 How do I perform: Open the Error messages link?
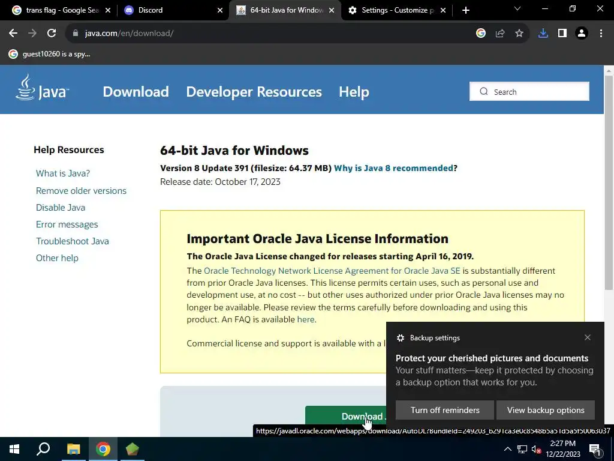coord(67,224)
